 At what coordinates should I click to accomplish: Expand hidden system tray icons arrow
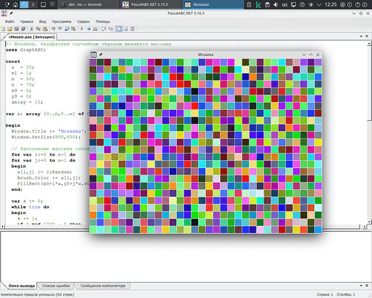(319, 5)
